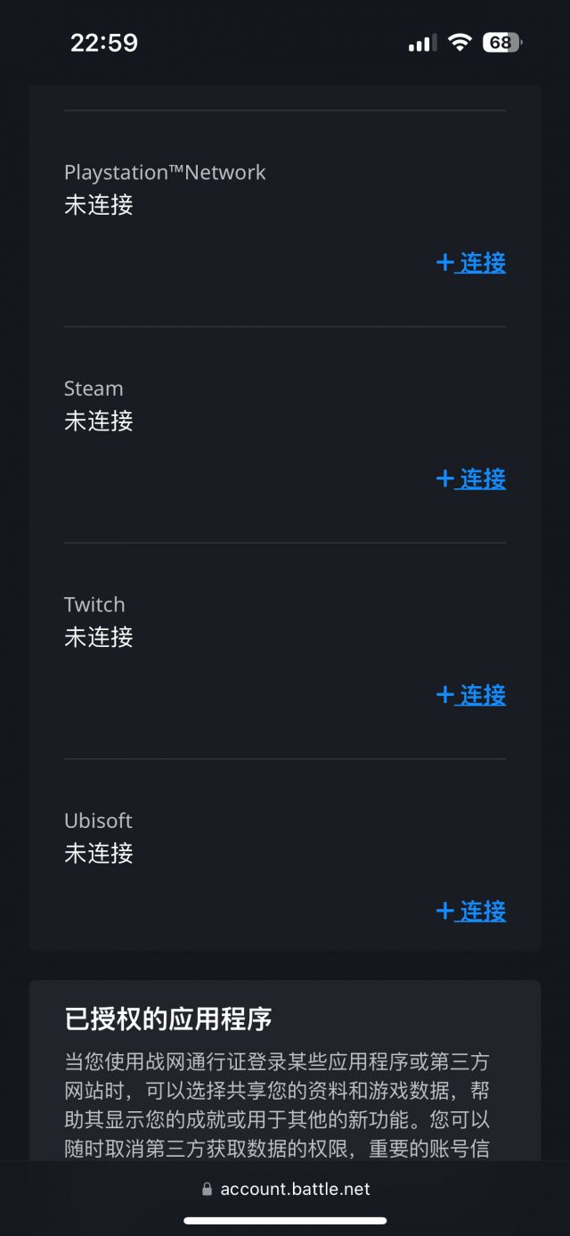Tap the plus icon beside Twitch 连接
The image size is (570, 1236).
[445, 695]
